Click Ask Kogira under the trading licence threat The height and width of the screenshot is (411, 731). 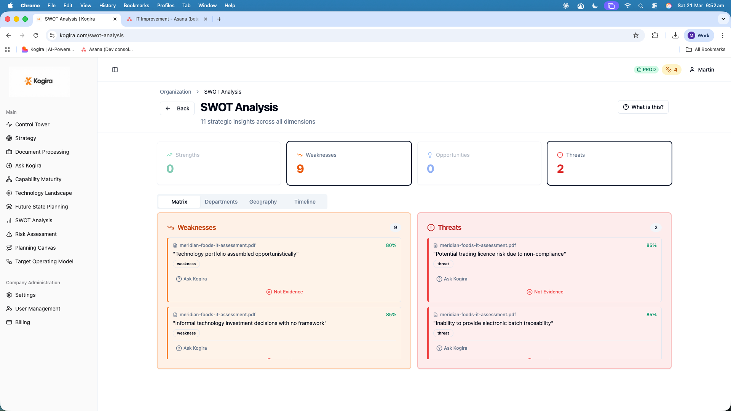click(452, 279)
